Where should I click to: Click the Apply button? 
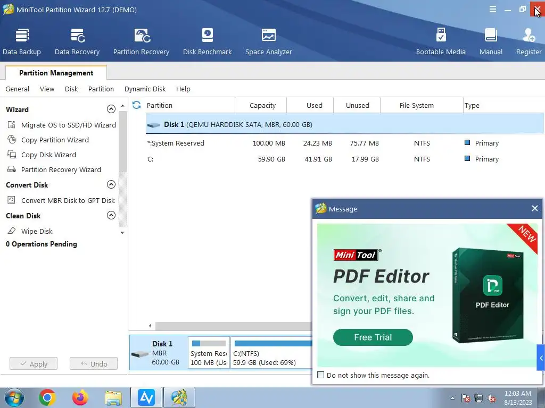tap(34, 363)
